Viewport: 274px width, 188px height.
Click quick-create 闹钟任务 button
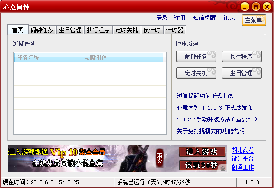[196, 57]
